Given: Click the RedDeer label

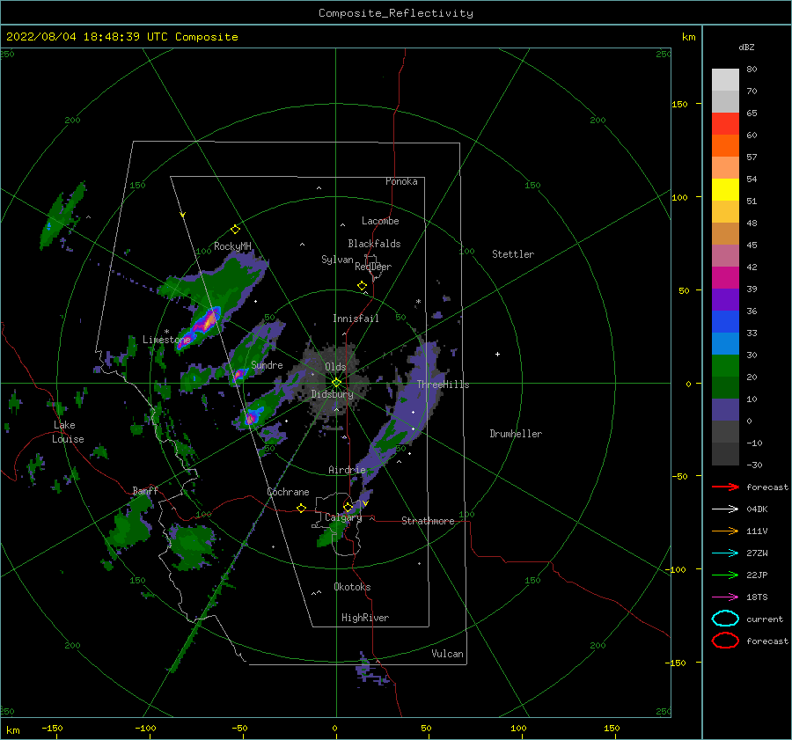Looking at the screenshot, I should coord(373,267).
